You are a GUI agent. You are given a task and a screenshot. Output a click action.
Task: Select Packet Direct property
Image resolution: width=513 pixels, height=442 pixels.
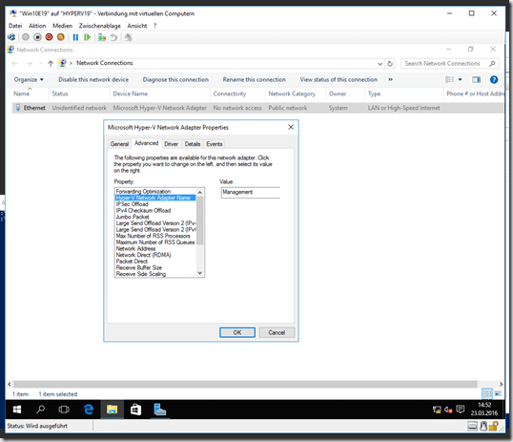tap(132, 262)
